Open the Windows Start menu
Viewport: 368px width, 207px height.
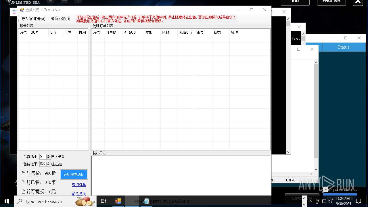(7, 201)
